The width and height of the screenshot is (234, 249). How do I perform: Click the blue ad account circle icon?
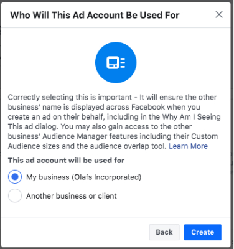tap(116, 62)
